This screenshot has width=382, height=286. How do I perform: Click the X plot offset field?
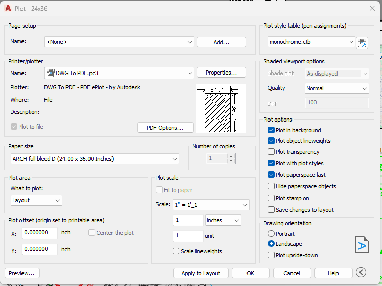[x=39, y=233]
